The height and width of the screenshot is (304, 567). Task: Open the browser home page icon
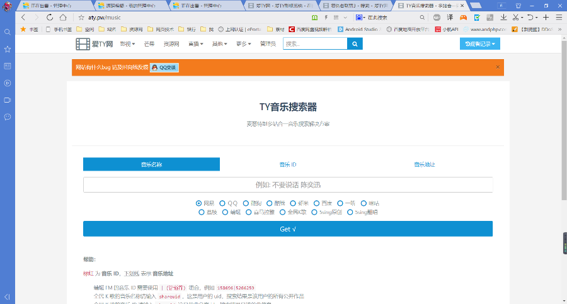[63, 18]
